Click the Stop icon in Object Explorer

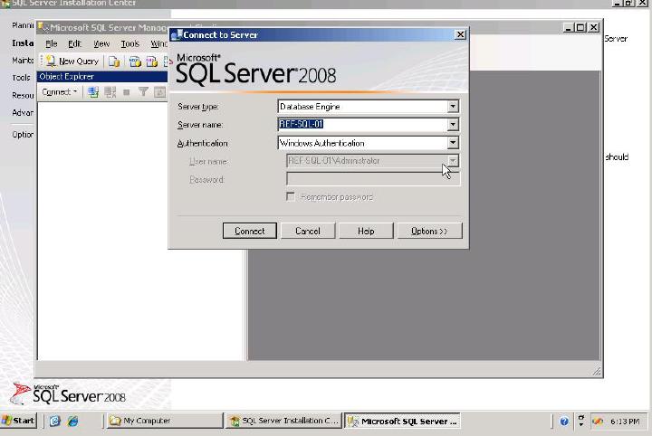point(127,92)
